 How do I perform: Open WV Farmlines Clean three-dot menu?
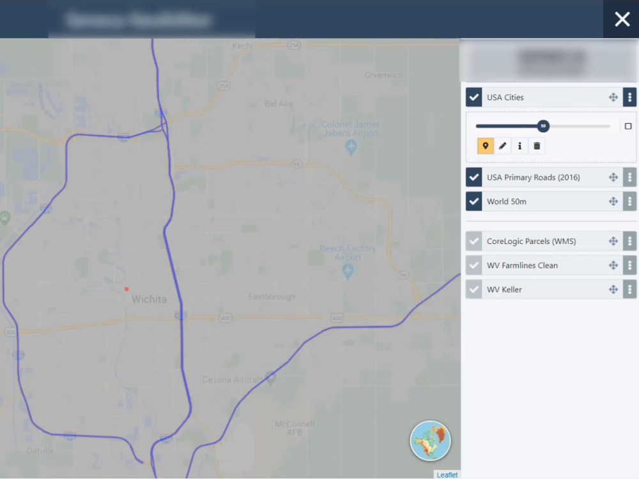629,265
